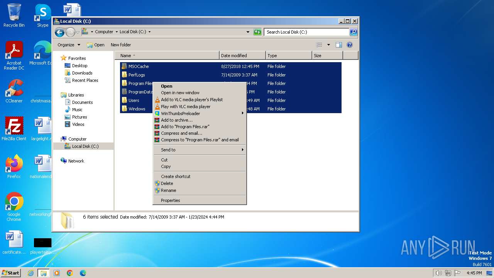Click the Start button

click(x=10, y=273)
